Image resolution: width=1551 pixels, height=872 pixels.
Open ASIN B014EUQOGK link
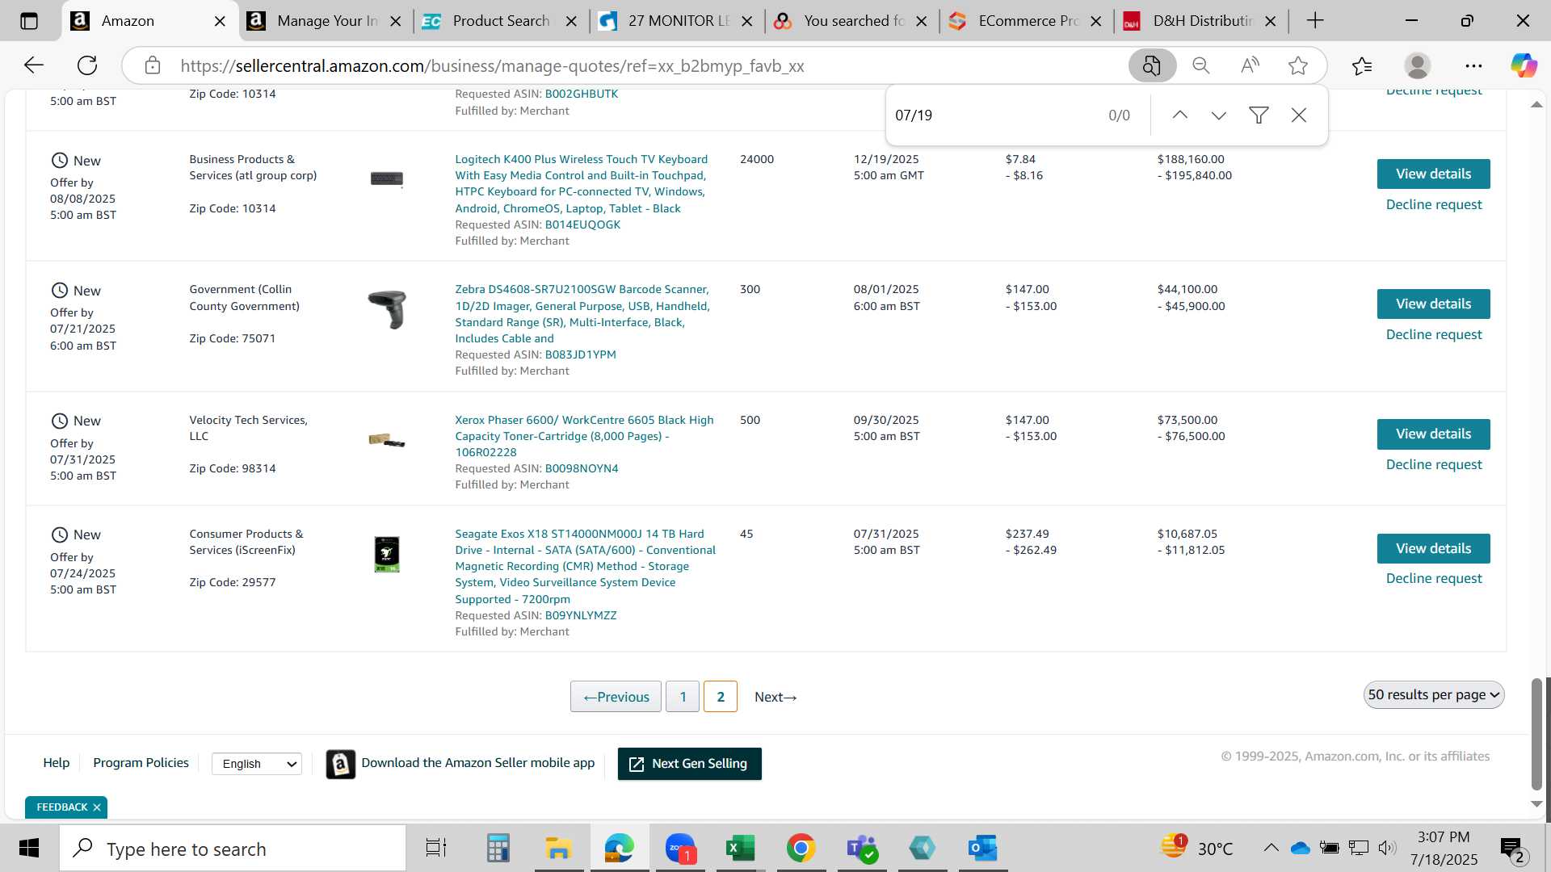582,224
